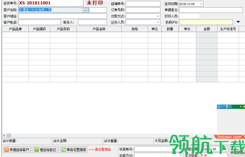Click the blue triangle next to barcode field
This screenshot has height=157, width=245.
pos(238,22)
